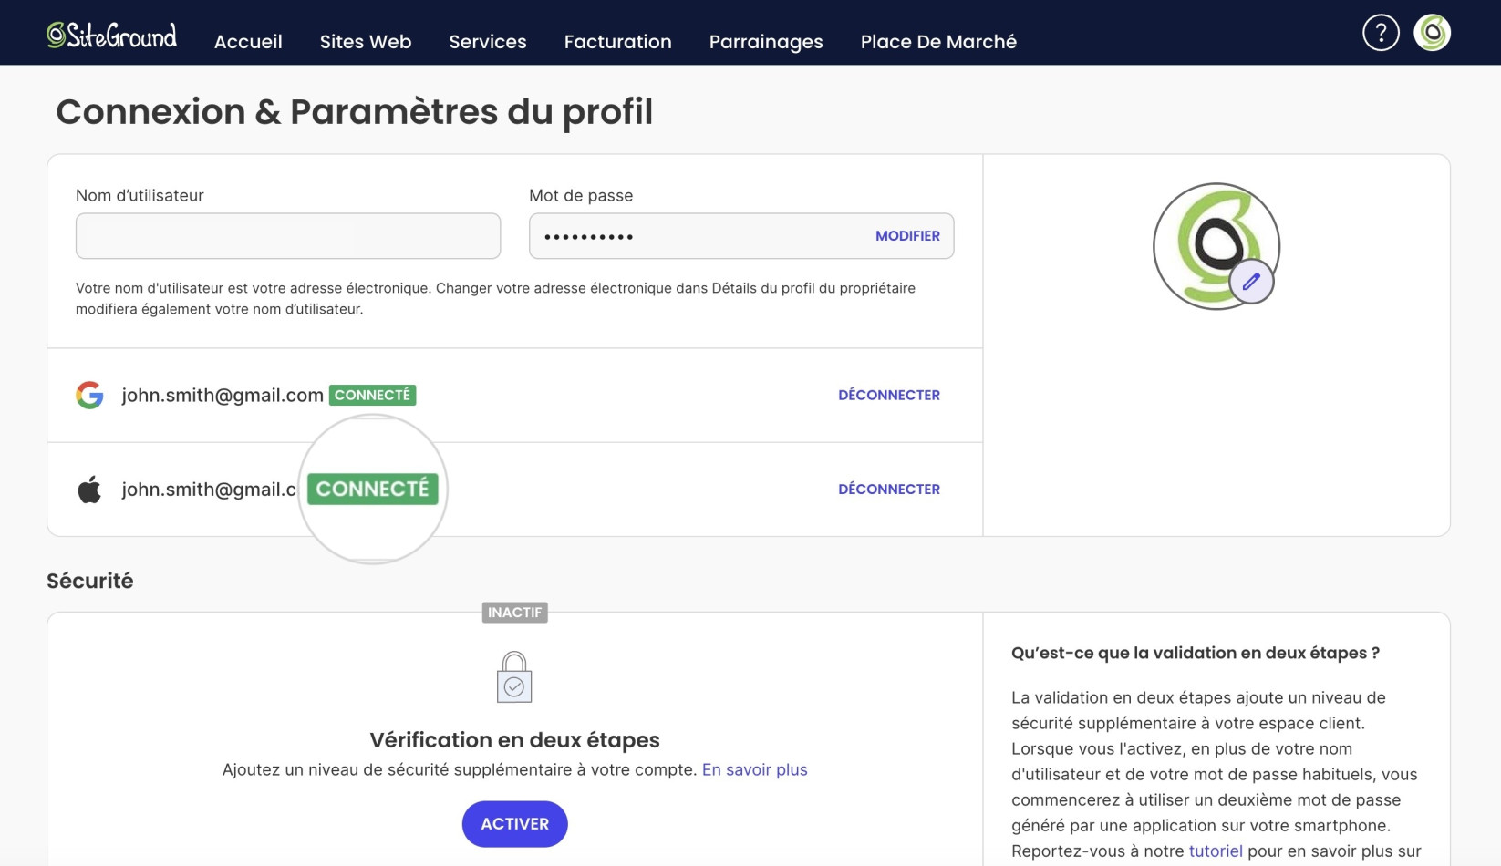Click ACTIVER to enable two-step verification

point(515,824)
